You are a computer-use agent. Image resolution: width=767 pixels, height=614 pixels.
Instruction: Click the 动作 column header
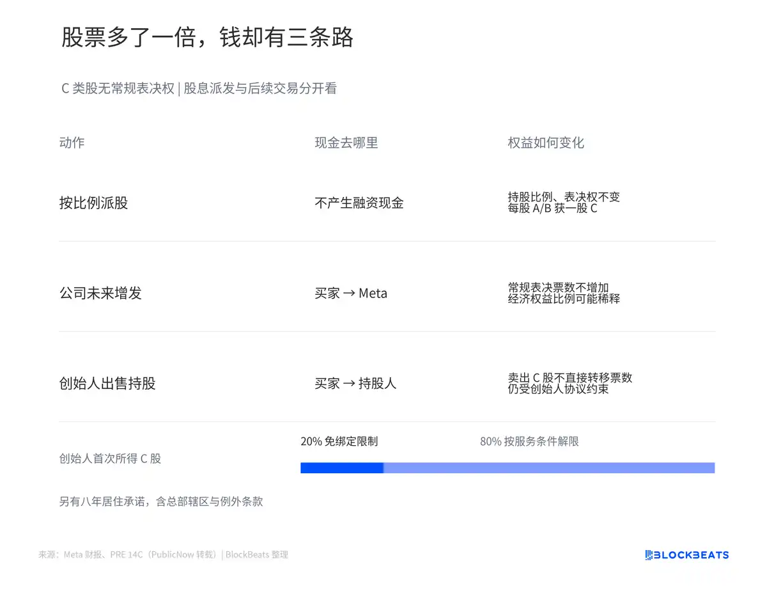click(72, 143)
